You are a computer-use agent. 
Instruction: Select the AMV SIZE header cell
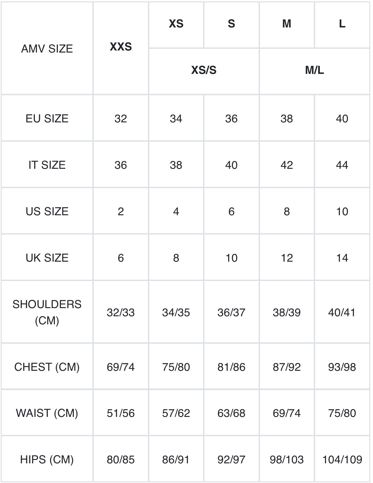(47, 48)
